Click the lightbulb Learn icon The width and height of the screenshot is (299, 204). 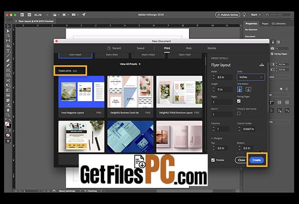244,14
